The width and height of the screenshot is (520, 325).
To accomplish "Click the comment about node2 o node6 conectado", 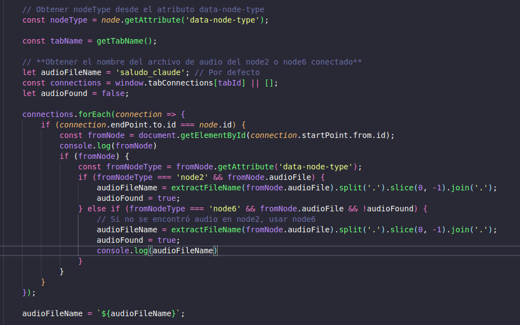I will click(192, 62).
